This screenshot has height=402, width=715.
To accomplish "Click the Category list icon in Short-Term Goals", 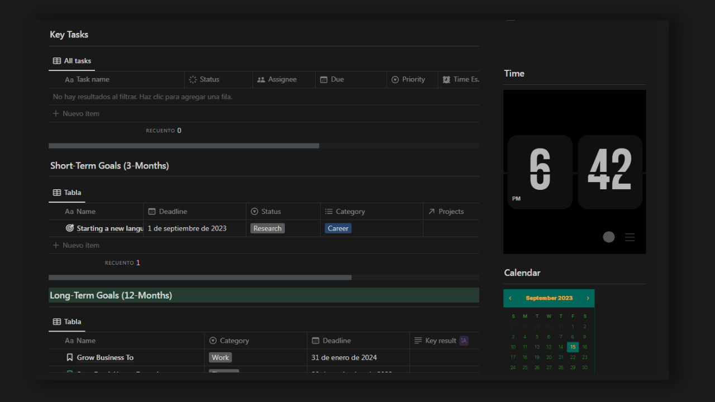I will (x=328, y=212).
